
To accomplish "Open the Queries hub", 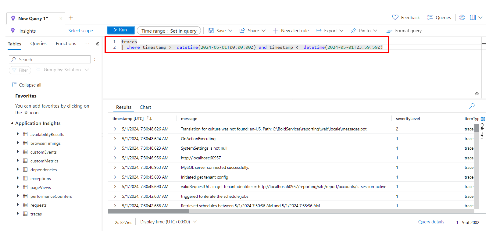I will point(439,18).
